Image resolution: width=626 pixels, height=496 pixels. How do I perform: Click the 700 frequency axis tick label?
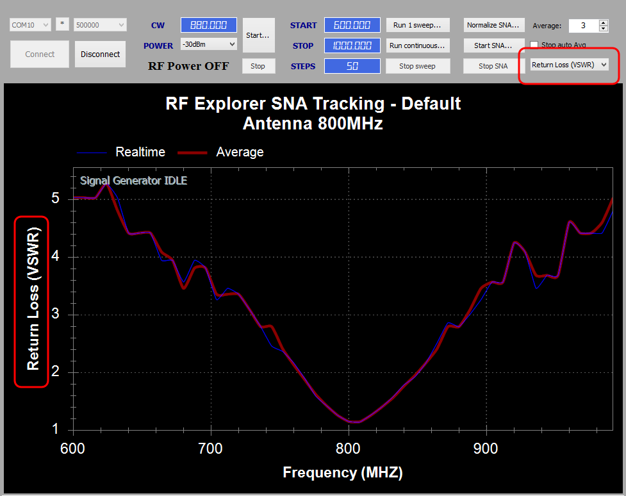click(x=210, y=449)
